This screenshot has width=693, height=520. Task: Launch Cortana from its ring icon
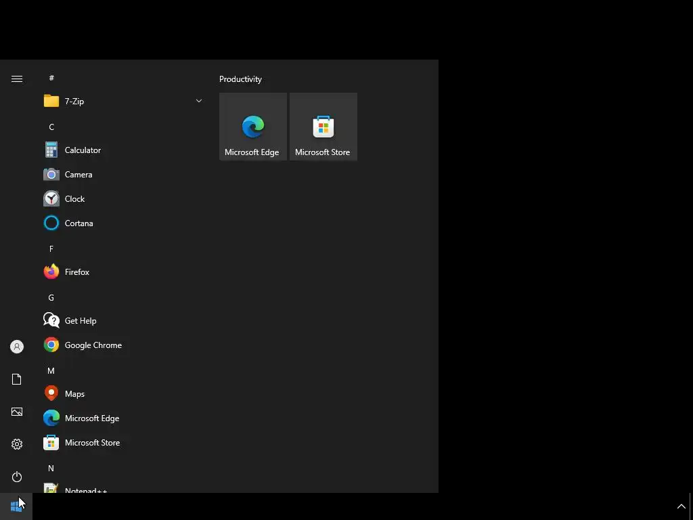(51, 223)
